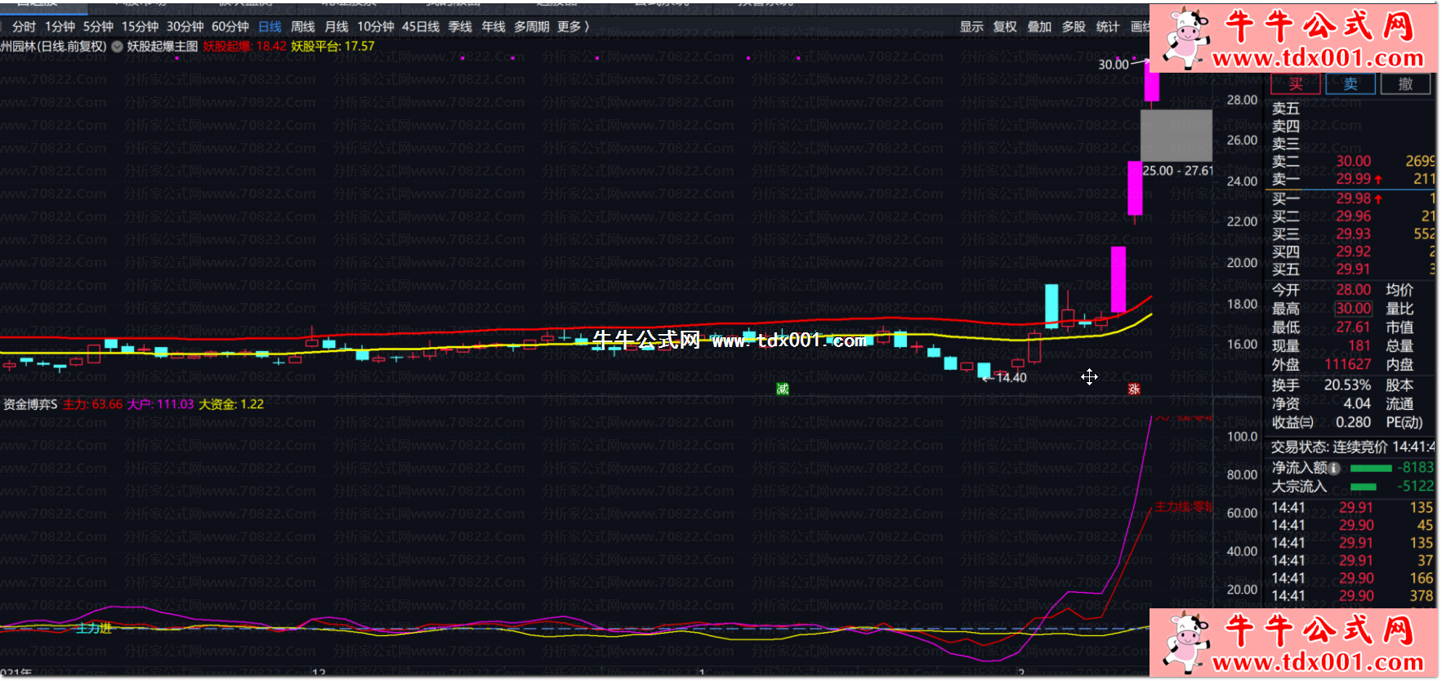The height and width of the screenshot is (681, 1442).
Task: Click 大户 value 111.03
Action: [x=175, y=404]
